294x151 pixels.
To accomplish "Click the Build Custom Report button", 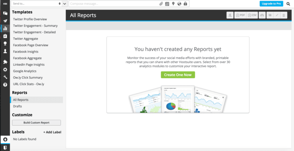I will (x=36, y=123).
